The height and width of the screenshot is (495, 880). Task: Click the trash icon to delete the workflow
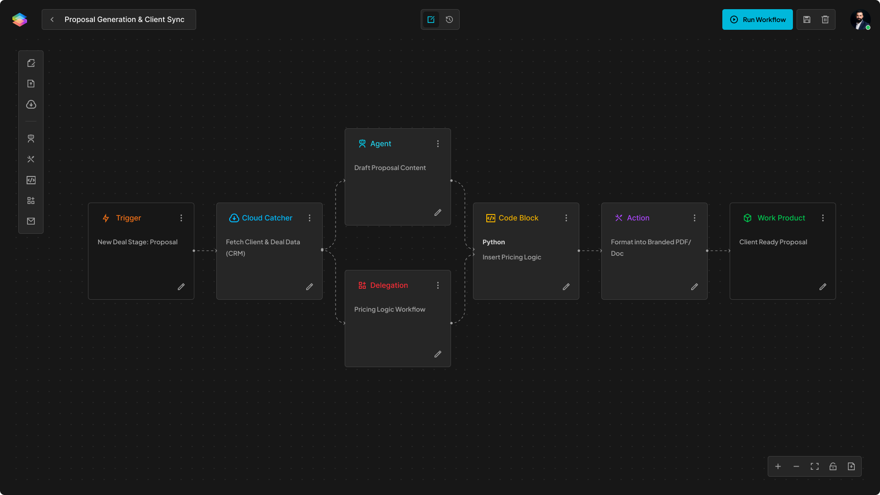(825, 19)
